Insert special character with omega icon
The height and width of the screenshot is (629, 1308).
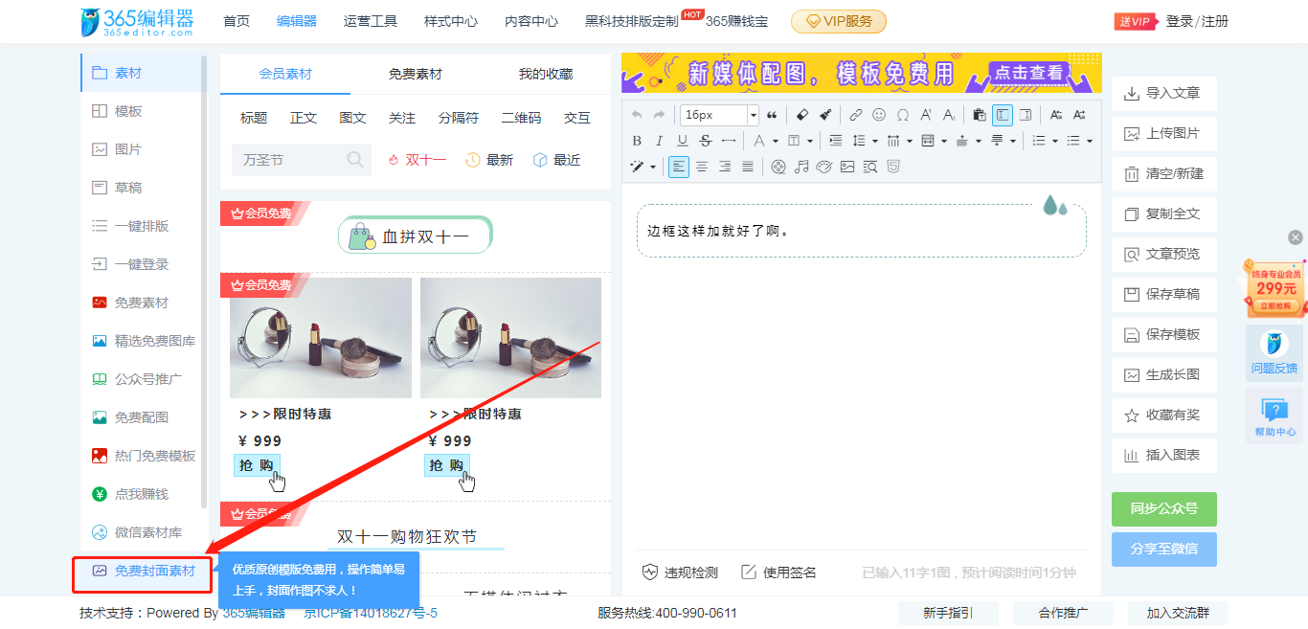pyautogui.click(x=902, y=115)
